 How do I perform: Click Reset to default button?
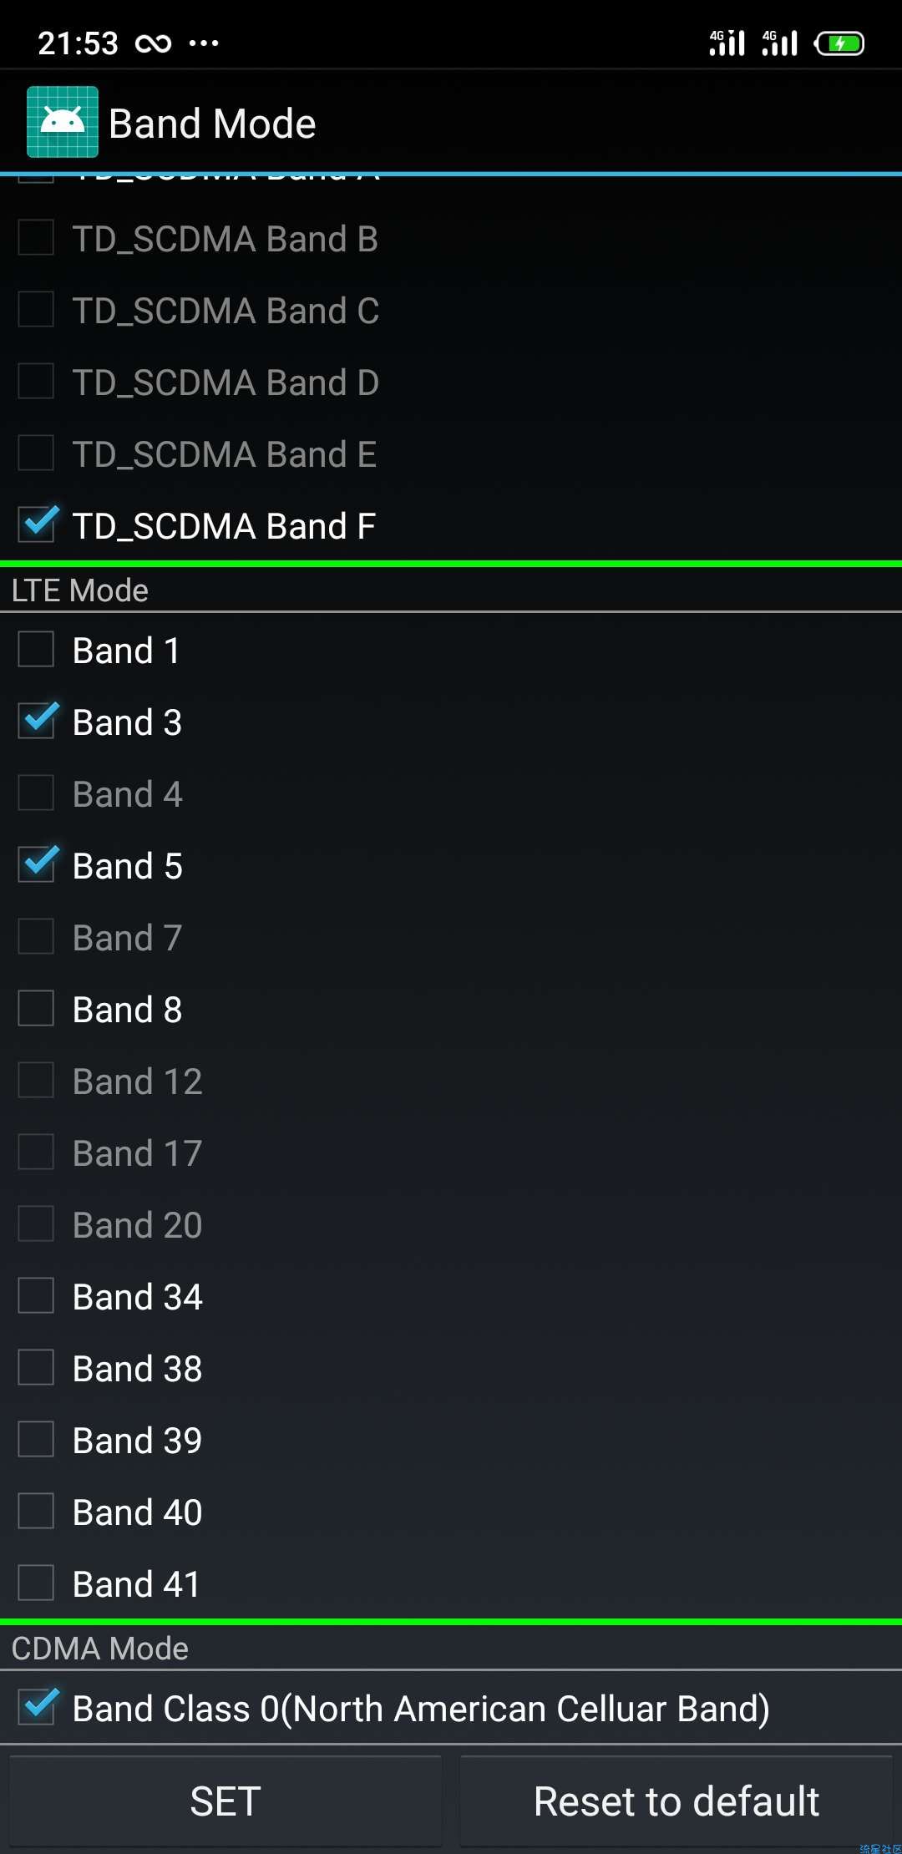pyautogui.click(x=676, y=1801)
